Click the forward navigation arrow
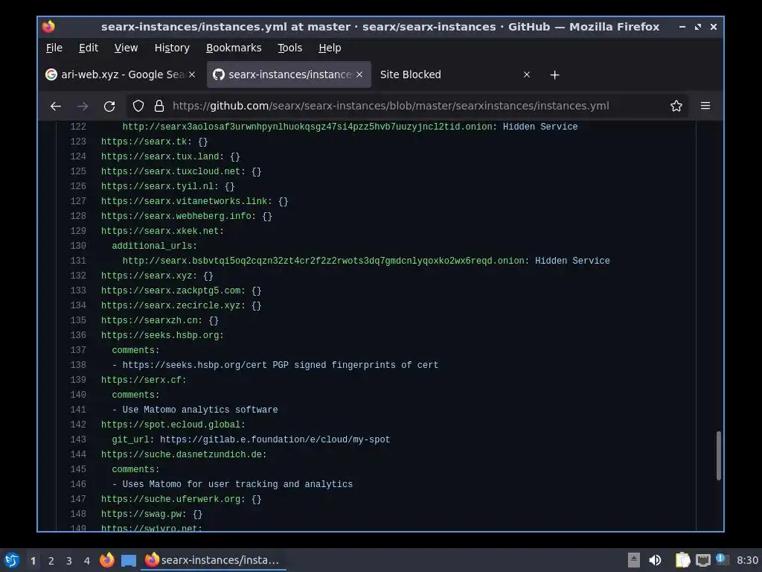Screen dimensions: 762x572 [83, 106]
